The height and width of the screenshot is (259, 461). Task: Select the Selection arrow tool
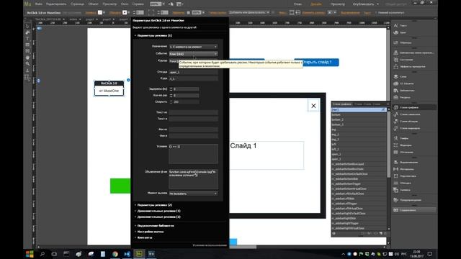pyautogui.click(x=27, y=26)
